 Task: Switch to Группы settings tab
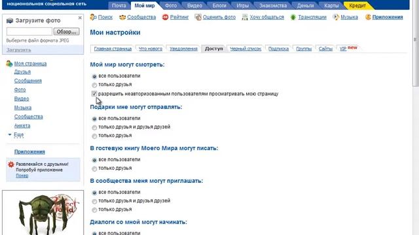(x=304, y=49)
